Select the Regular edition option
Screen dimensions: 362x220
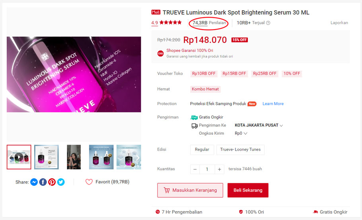coord(202,150)
